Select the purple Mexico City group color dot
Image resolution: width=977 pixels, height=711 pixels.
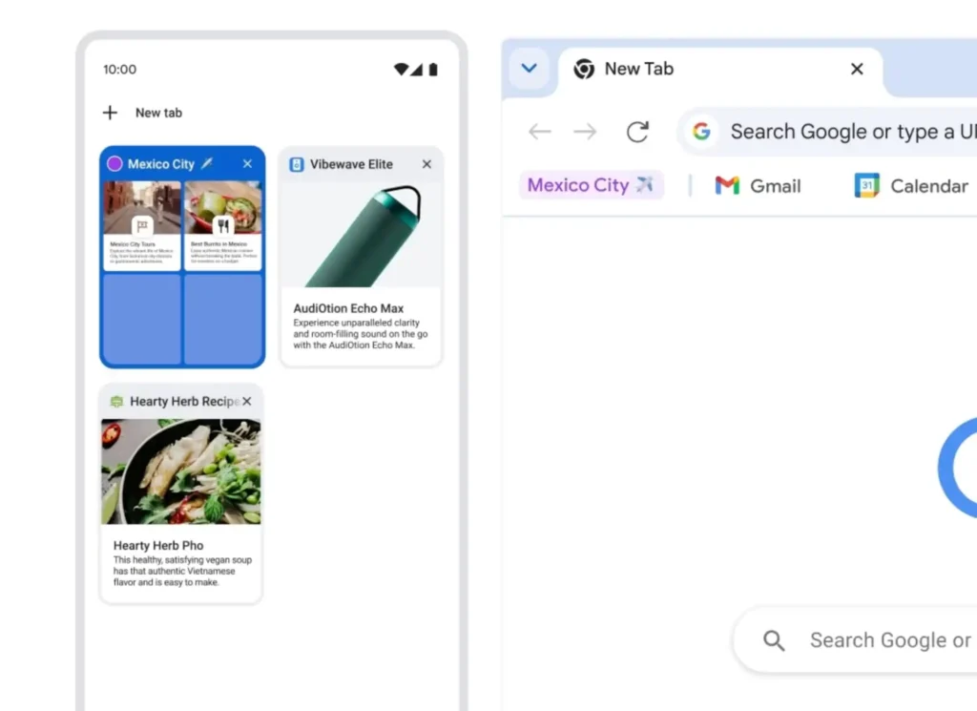tap(114, 164)
